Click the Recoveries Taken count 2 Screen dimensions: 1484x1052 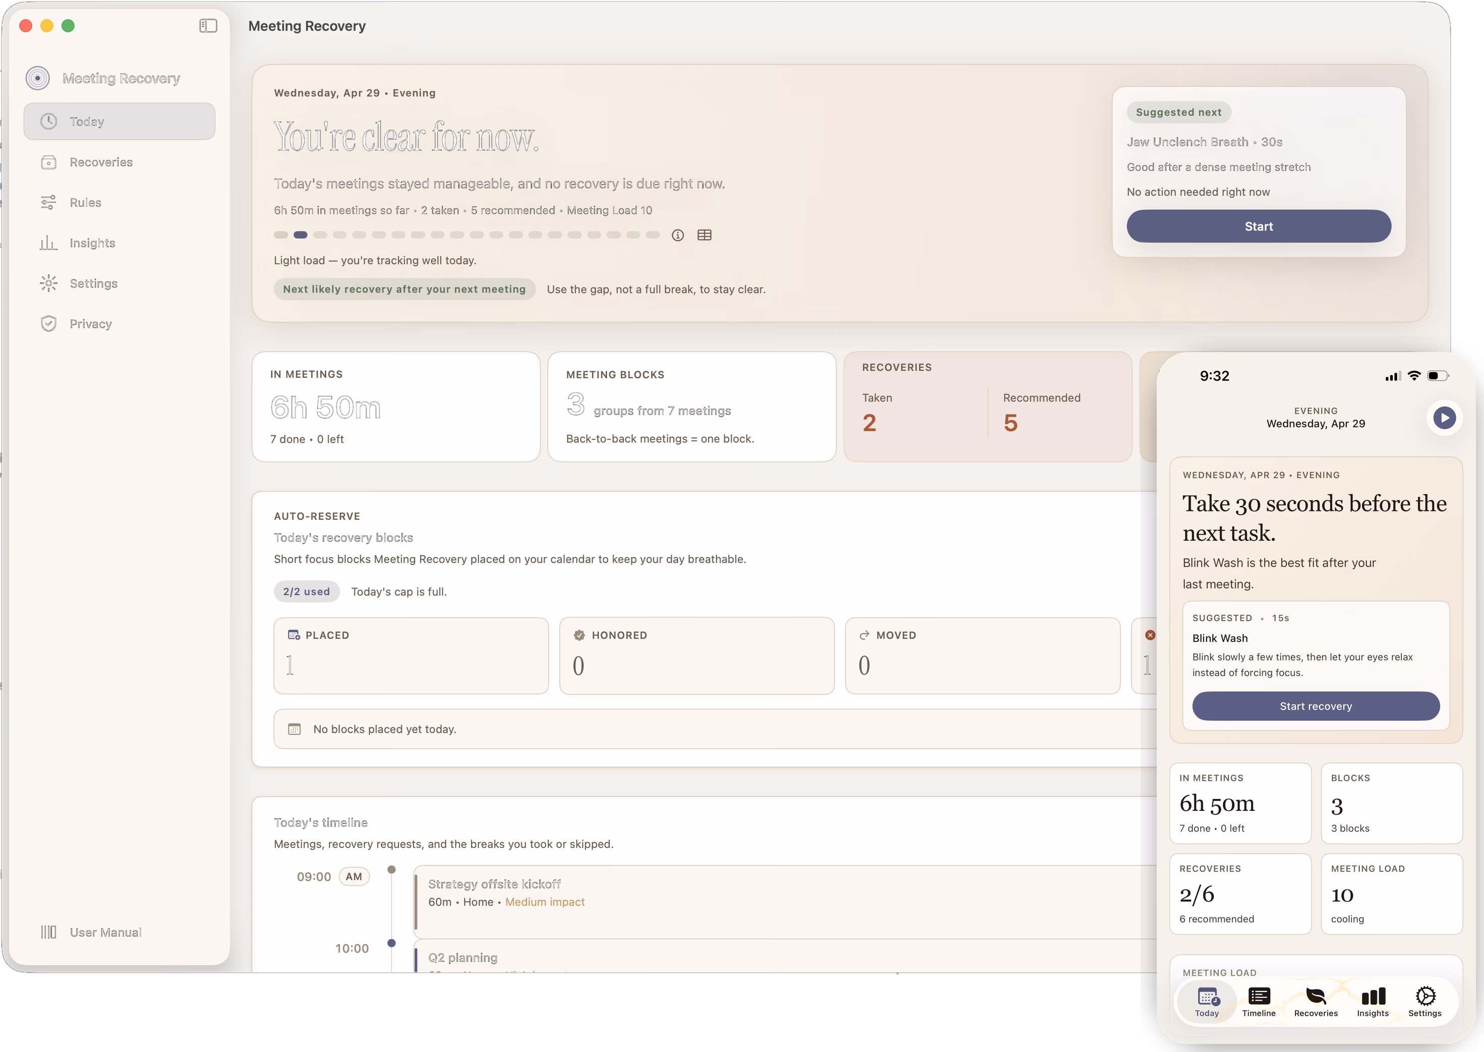point(869,423)
